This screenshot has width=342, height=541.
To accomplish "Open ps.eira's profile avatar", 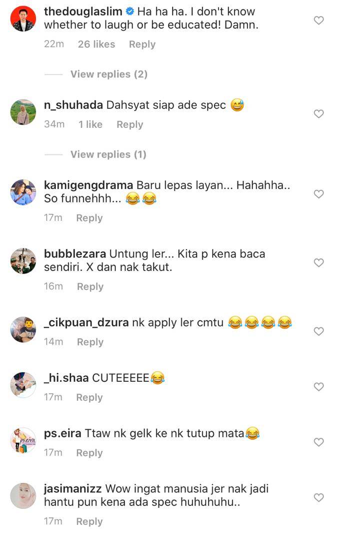I will 23,440.
